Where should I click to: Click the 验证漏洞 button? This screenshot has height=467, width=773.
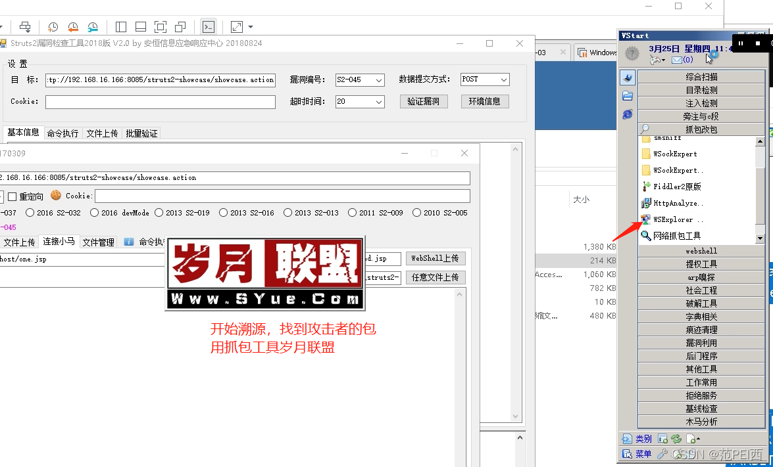[x=424, y=101]
